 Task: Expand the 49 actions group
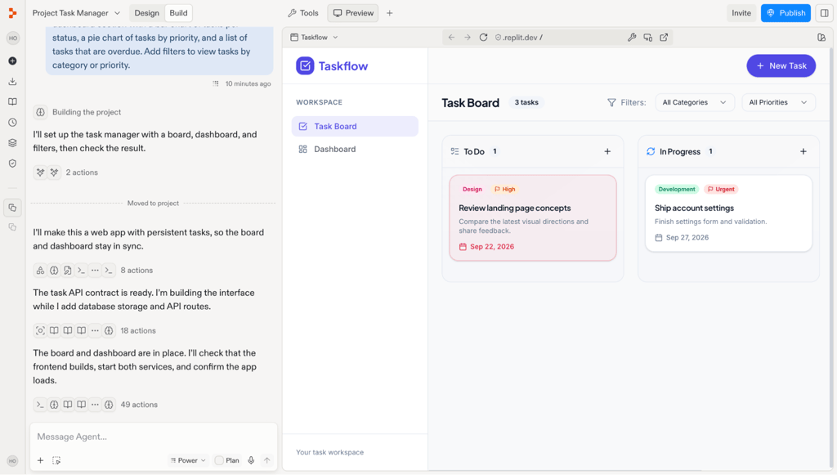(96, 405)
